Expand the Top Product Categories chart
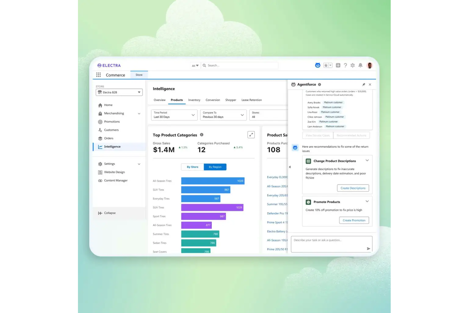The height and width of the screenshot is (313, 469). [x=251, y=135]
